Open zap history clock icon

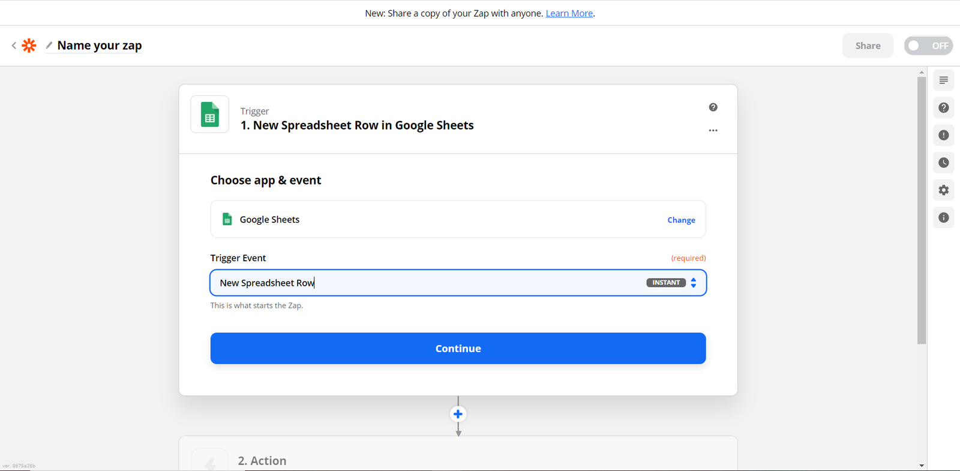click(x=943, y=163)
